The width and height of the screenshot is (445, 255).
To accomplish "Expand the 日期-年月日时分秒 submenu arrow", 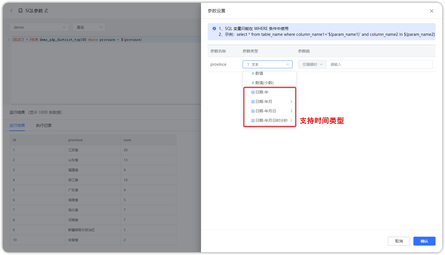I will pyautogui.click(x=291, y=120).
